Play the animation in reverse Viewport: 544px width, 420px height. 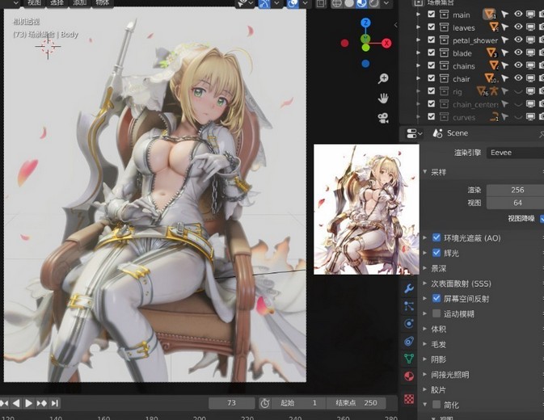pos(16,403)
